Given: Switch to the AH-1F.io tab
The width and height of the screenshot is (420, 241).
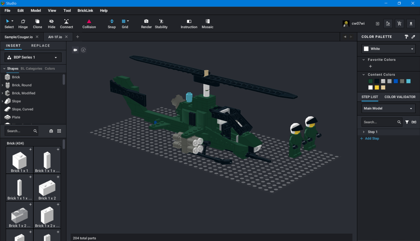Looking at the screenshot, I should tap(55, 37).
